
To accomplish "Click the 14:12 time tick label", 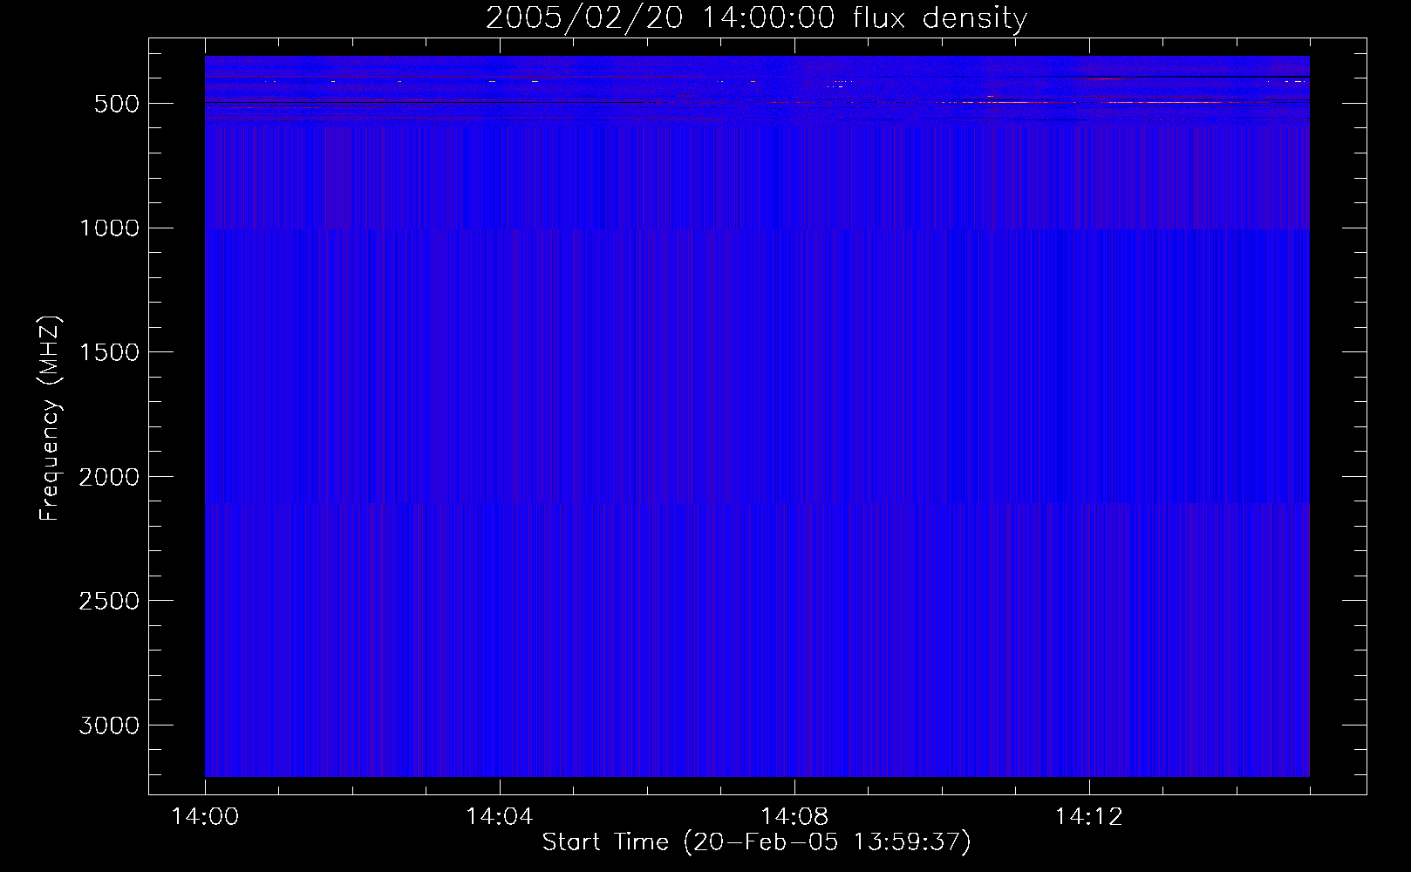I will [x=1088, y=817].
